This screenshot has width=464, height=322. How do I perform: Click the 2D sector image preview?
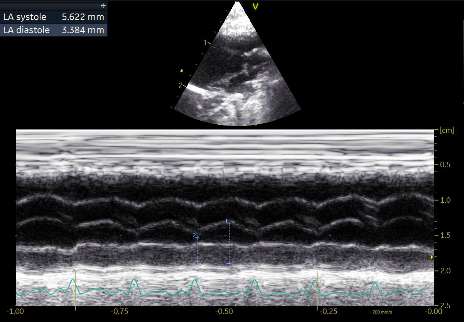click(238, 64)
